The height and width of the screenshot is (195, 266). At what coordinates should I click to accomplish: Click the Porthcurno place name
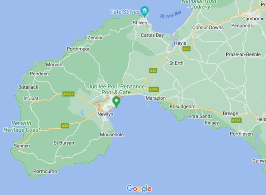(45, 171)
